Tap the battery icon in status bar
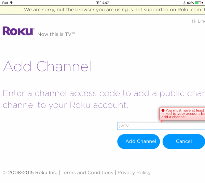This screenshot has height=183, width=205. point(199,2)
